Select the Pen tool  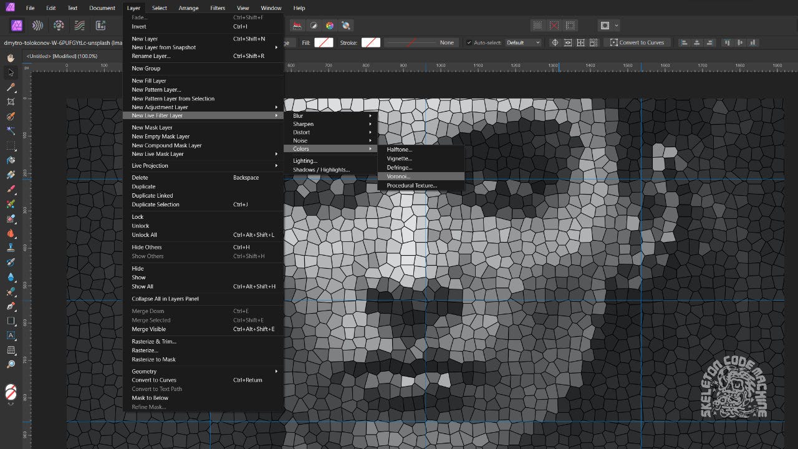[x=11, y=306]
